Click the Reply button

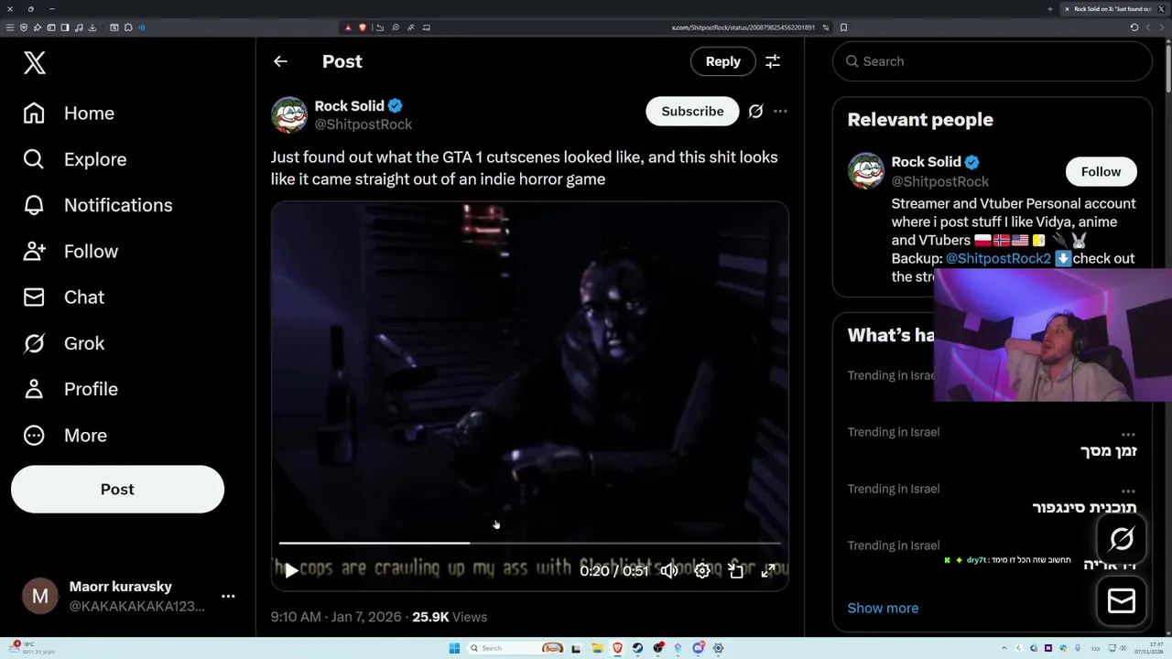[722, 61]
